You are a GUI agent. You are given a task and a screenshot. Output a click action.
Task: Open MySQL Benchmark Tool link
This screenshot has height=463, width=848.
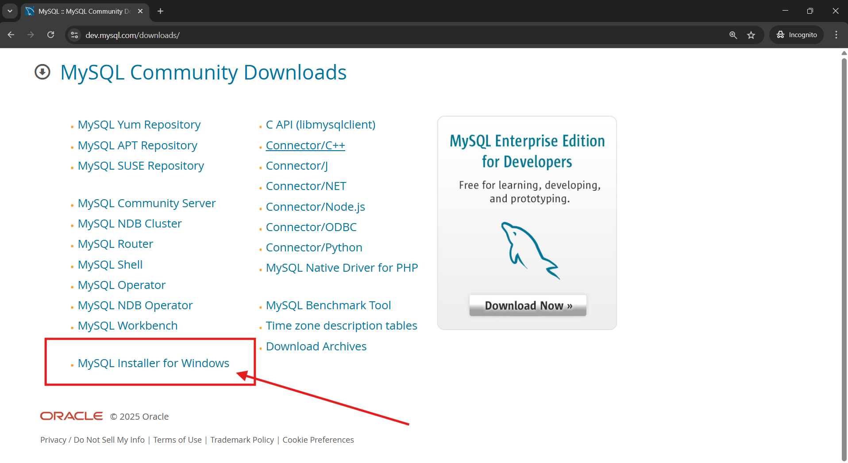click(x=328, y=305)
